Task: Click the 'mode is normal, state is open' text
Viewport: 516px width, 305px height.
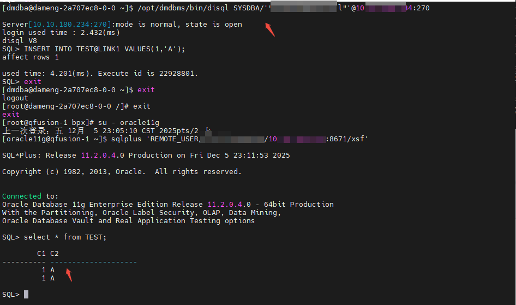Action: click(179, 25)
